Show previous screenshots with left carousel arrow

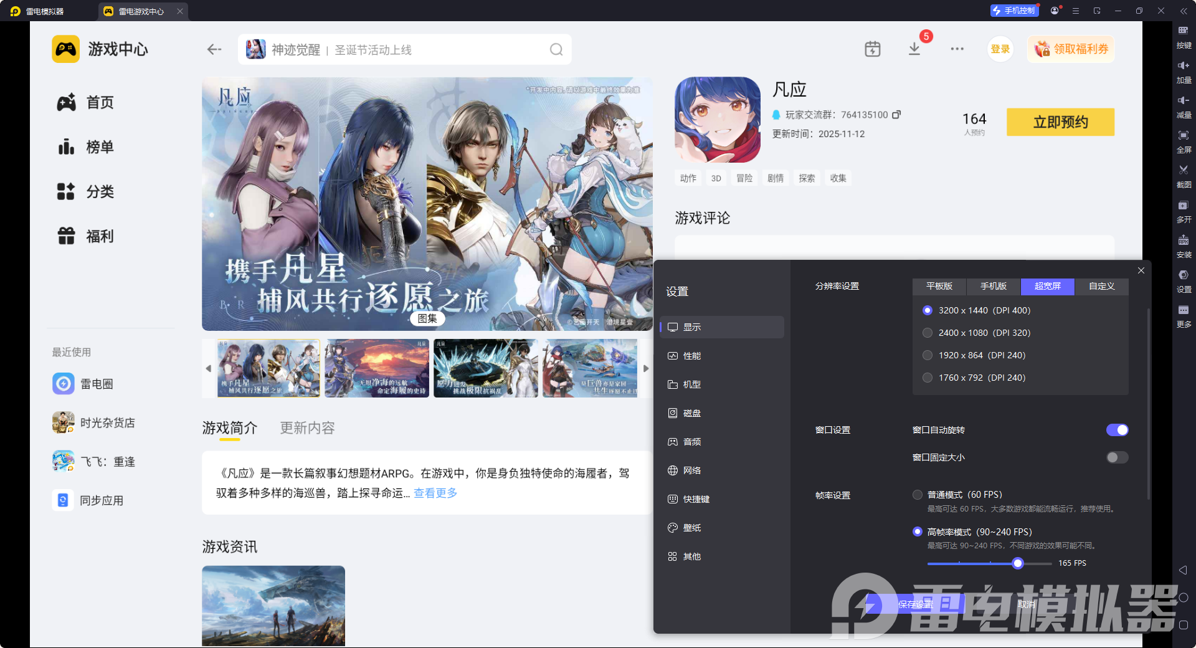(x=209, y=368)
